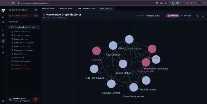Open the browser extensions puzzle icon
Image resolution: width=207 pixels, height=104 pixels.
[x=192, y=3]
